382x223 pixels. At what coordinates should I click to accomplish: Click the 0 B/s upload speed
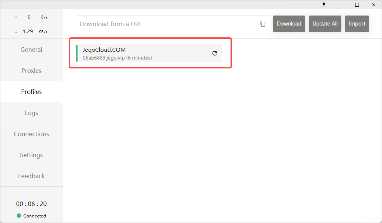tap(31, 17)
